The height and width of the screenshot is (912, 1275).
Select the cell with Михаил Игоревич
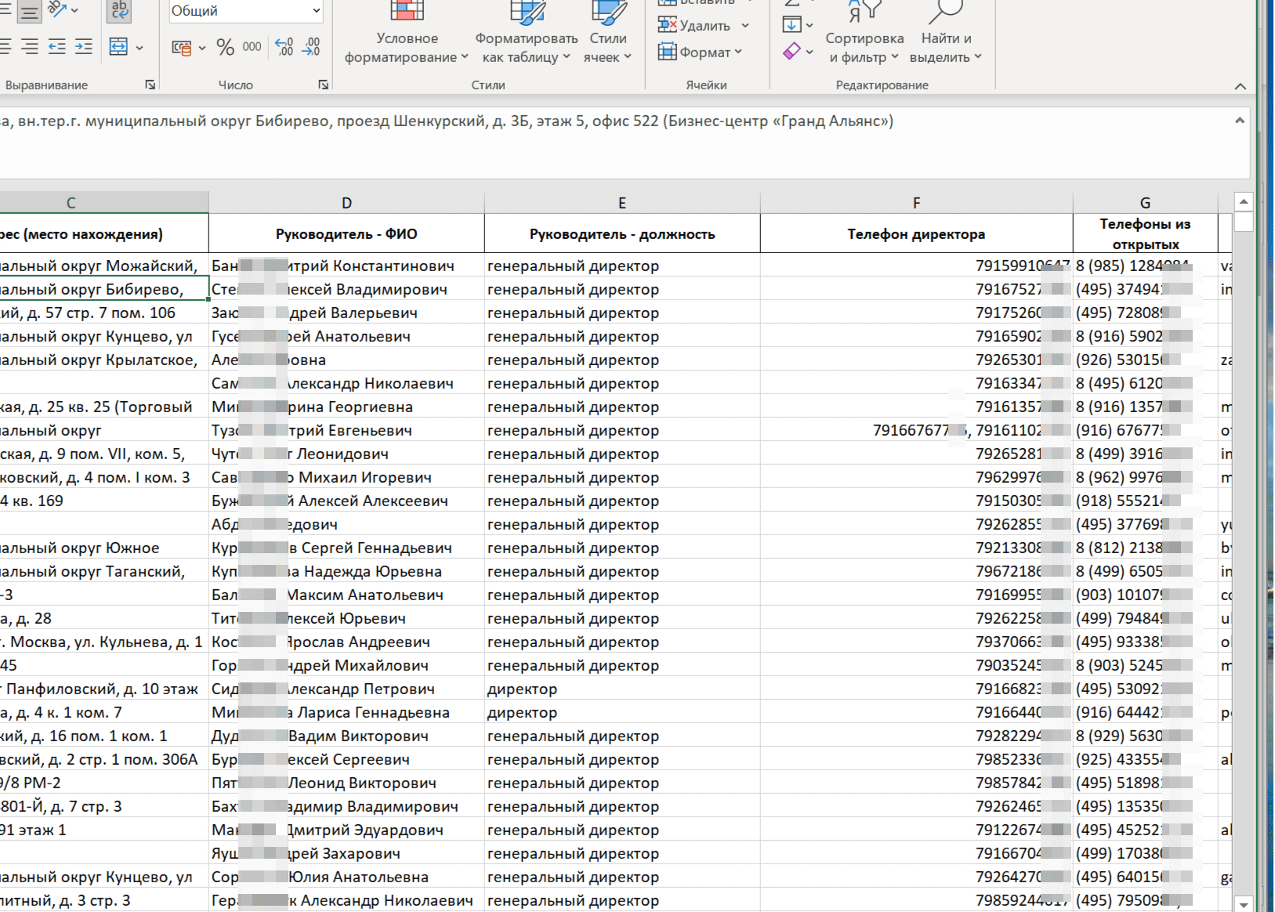346,477
